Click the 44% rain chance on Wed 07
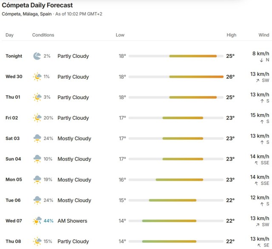The width and height of the screenshot is (272, 249). pos(48,221)
